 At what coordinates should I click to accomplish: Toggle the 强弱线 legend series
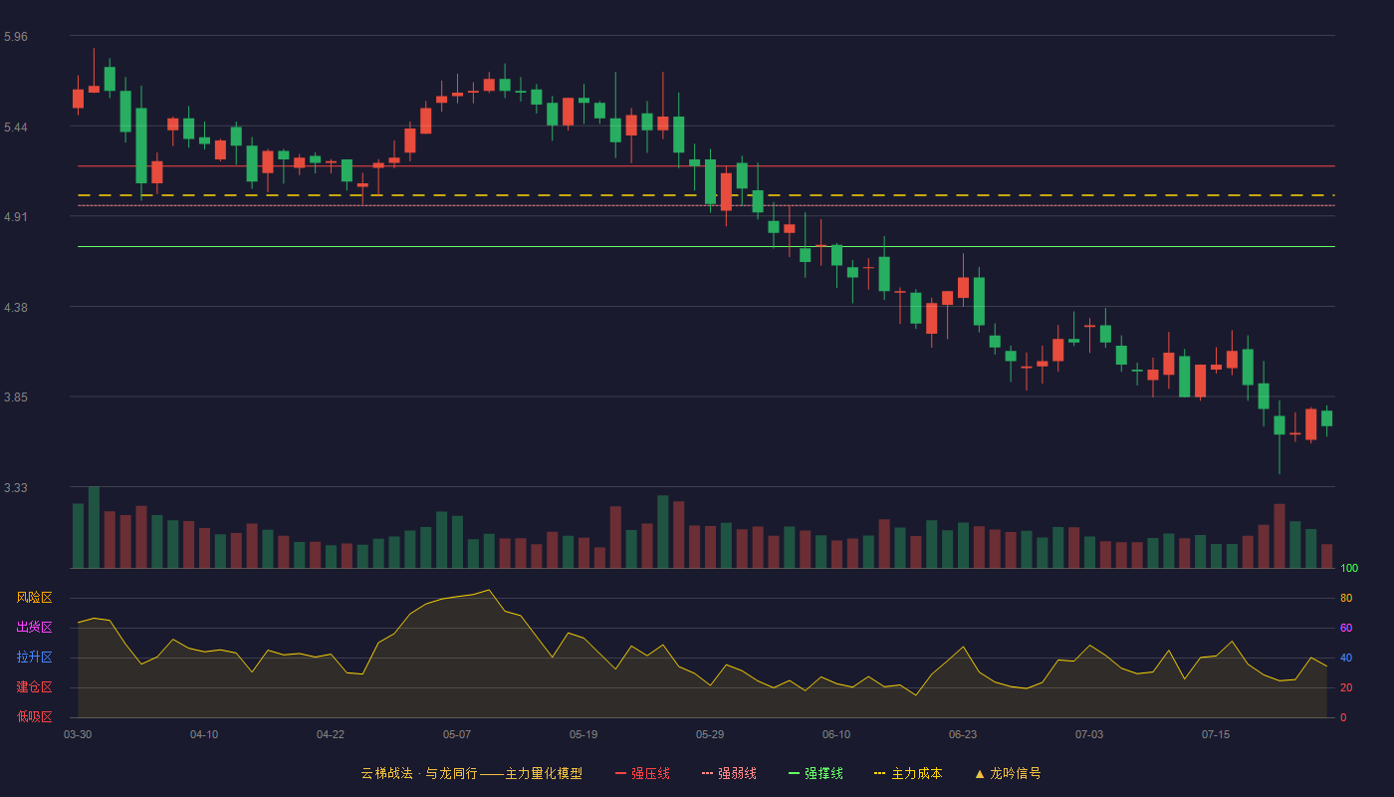click(x=729, y=773)
